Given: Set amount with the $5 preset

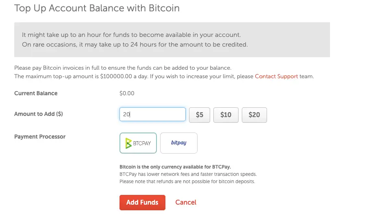Looking at the screenshot, I should click(200, 115).
